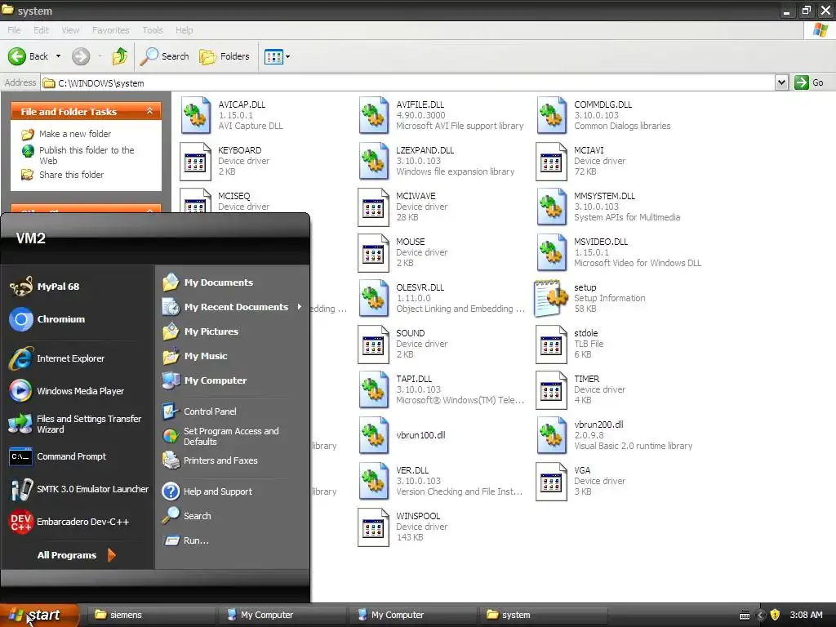The width and height of the screenshot is (836, 627).
Task: Open the File menu
Action: (14, 30)
